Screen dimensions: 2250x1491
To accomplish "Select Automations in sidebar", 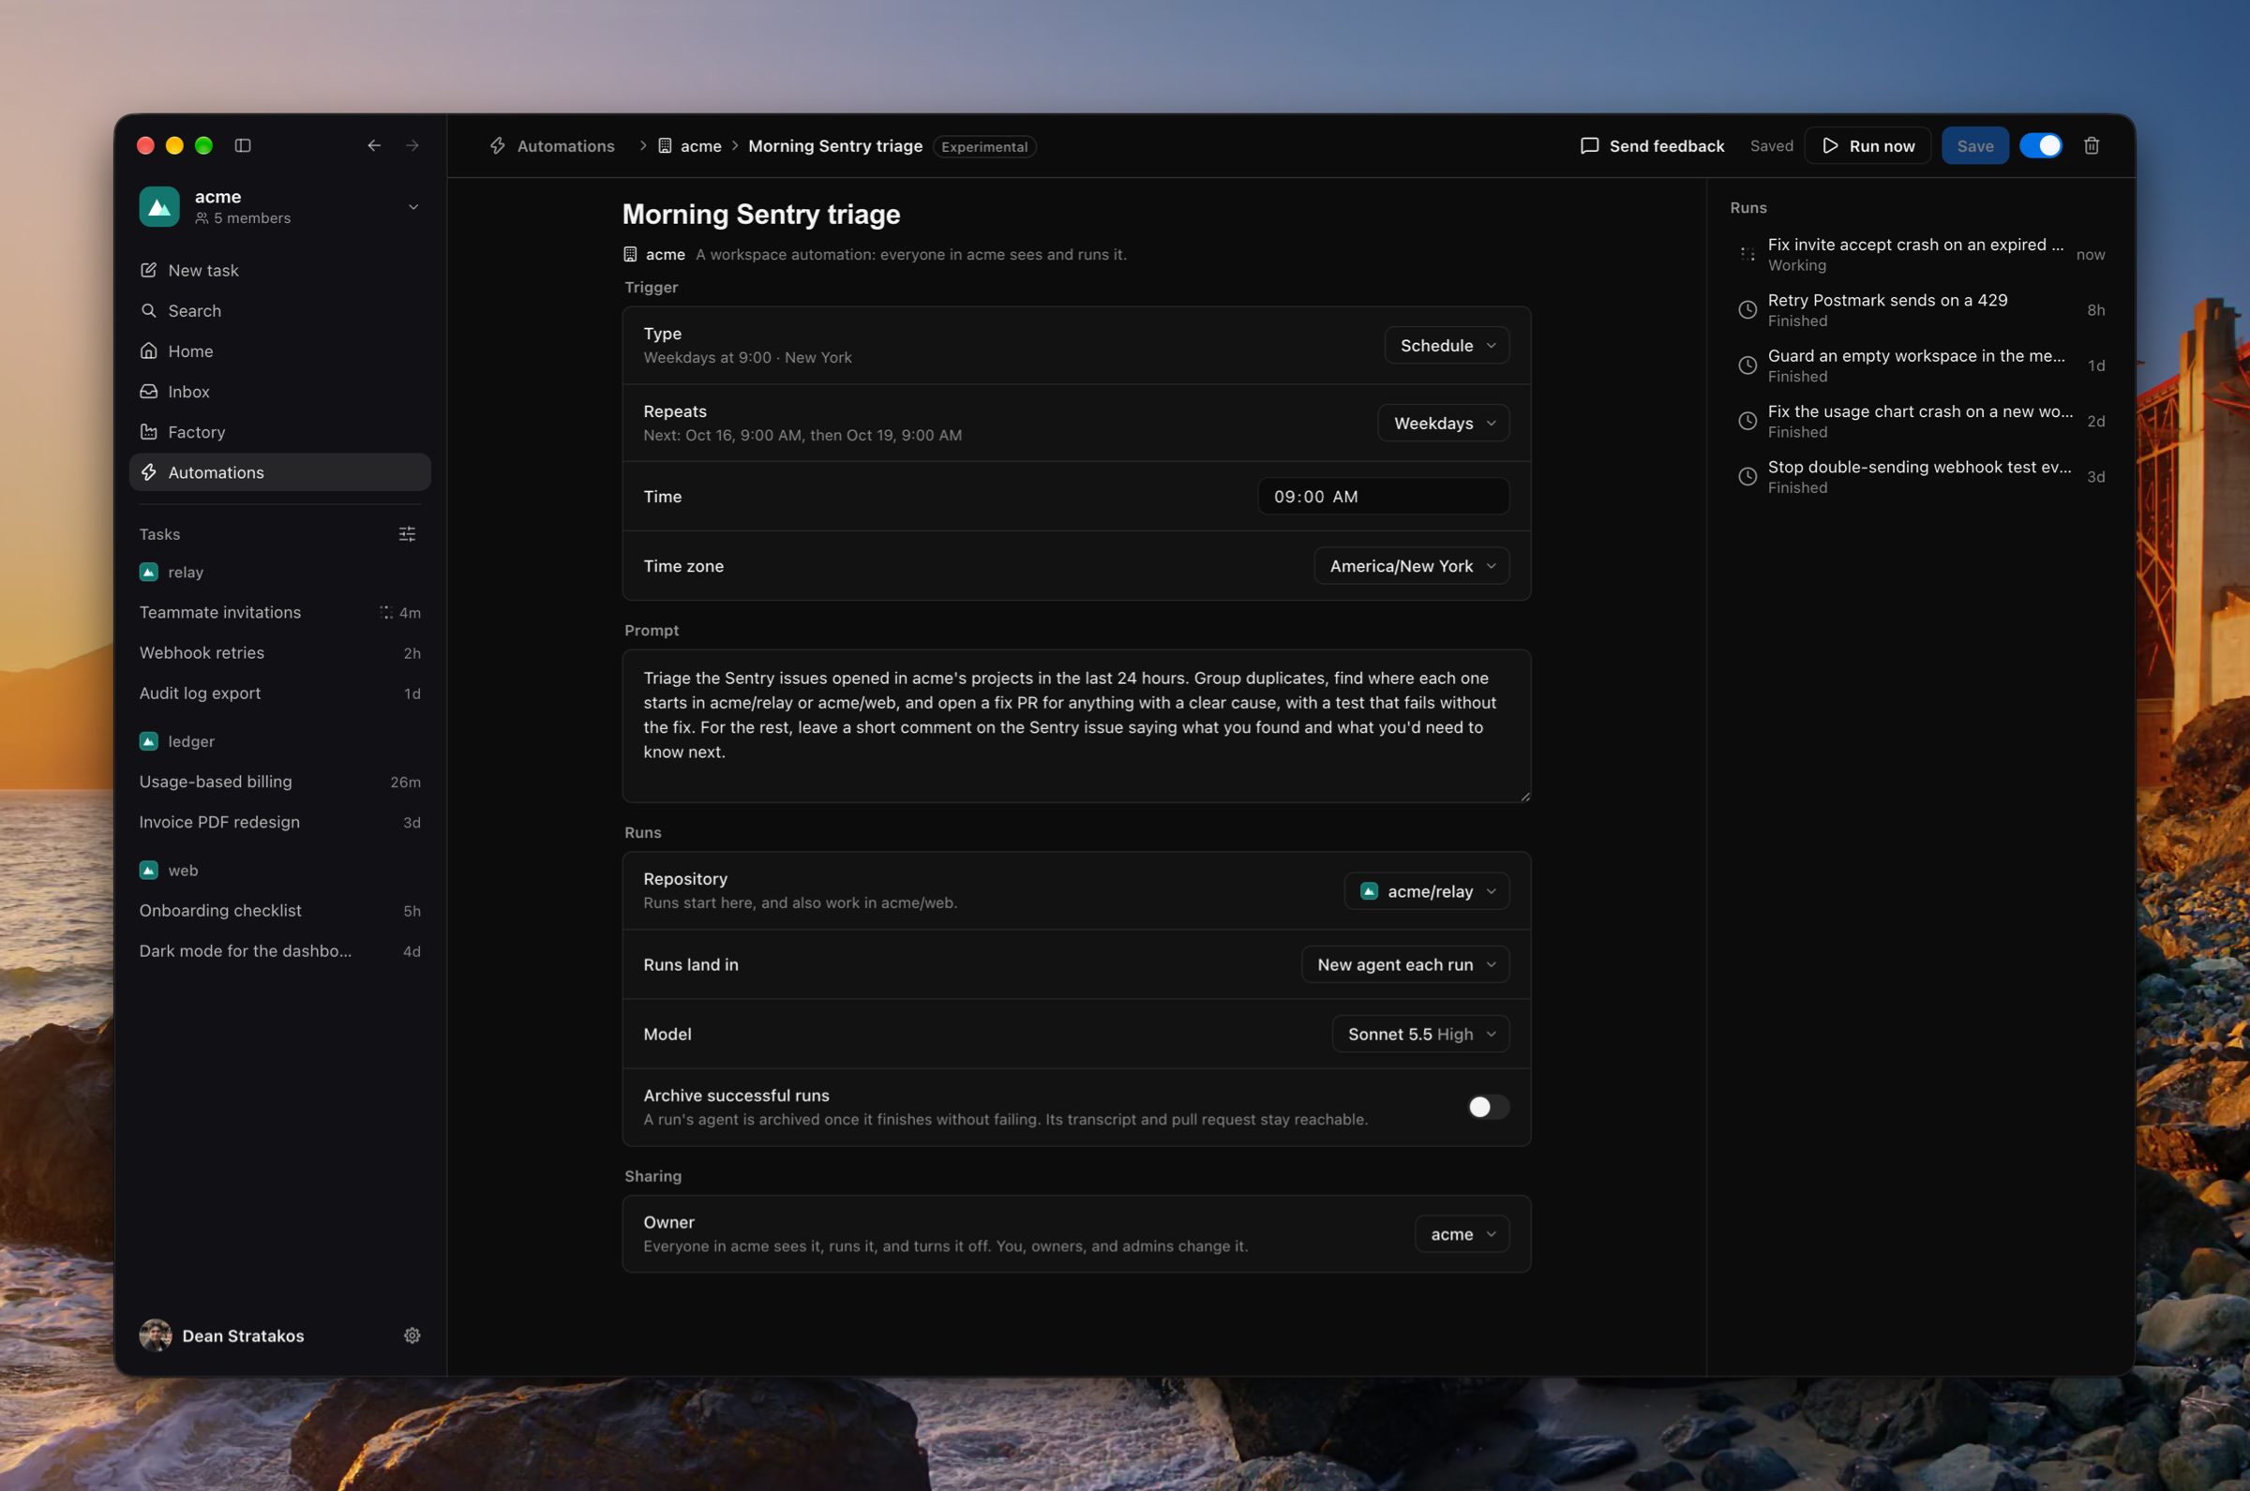I will pyautogui.click(x=279, y=472).
